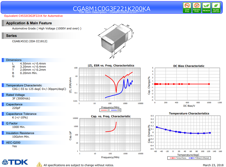
Task: Click the REACH compliance badge
Action: (206, 8)
